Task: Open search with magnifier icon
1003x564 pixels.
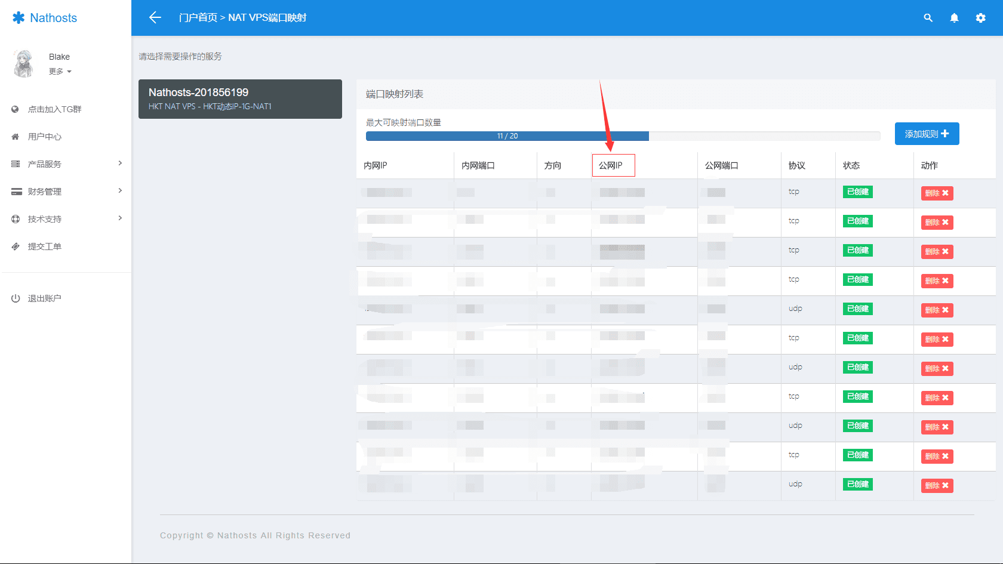Action: coord(928,18)
